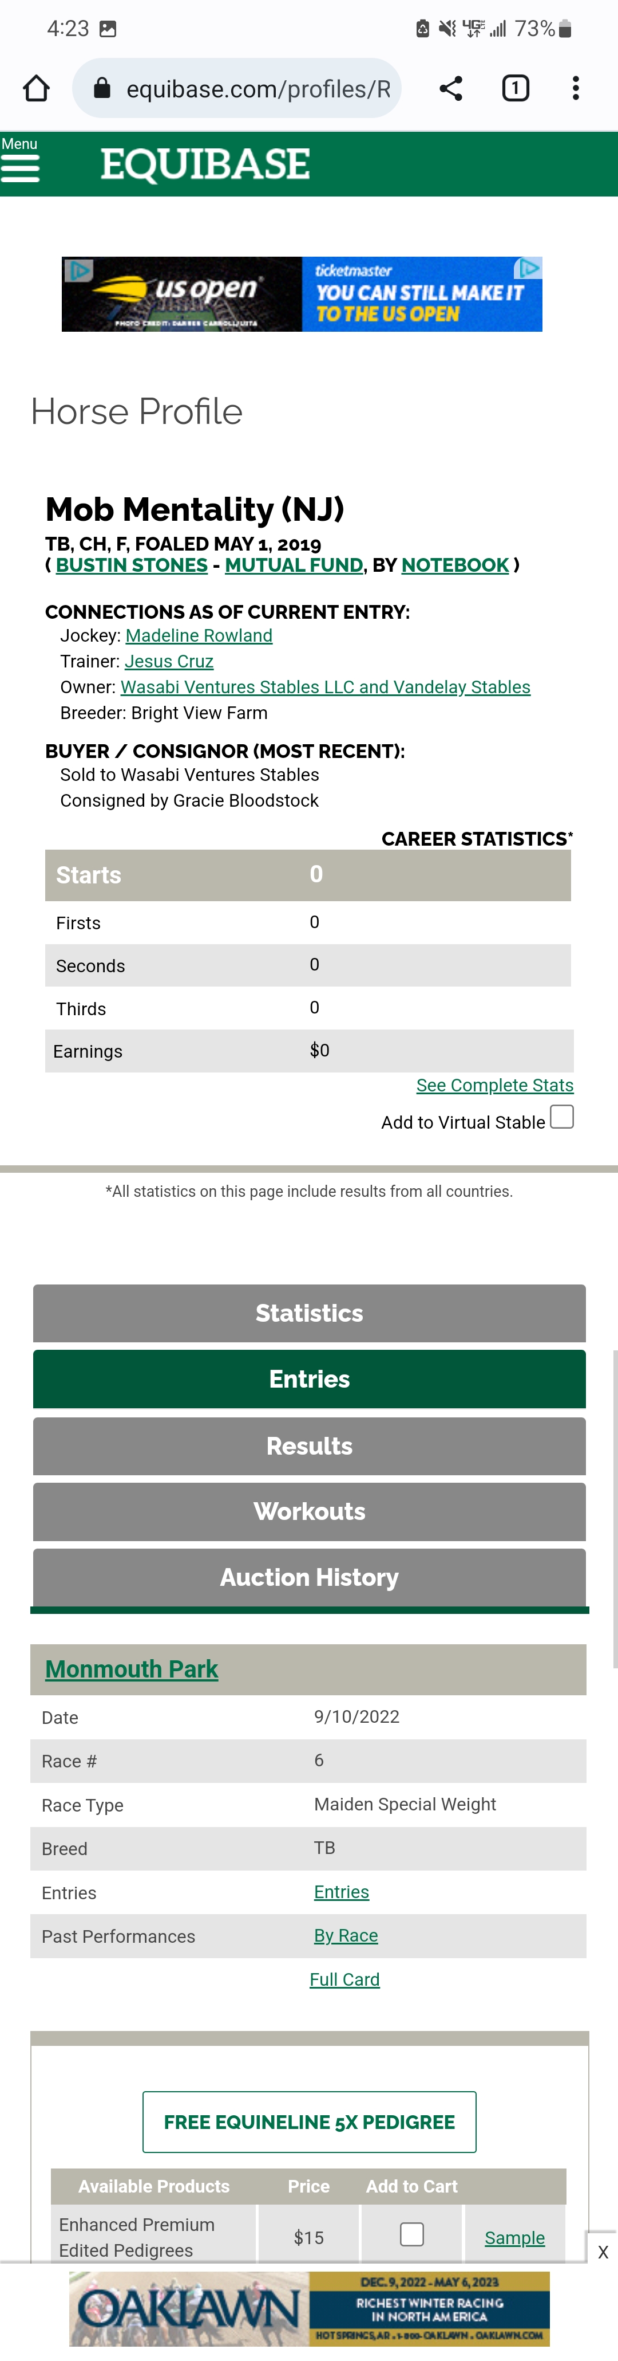Tap the share icon in browser bar

click(450, 88)
